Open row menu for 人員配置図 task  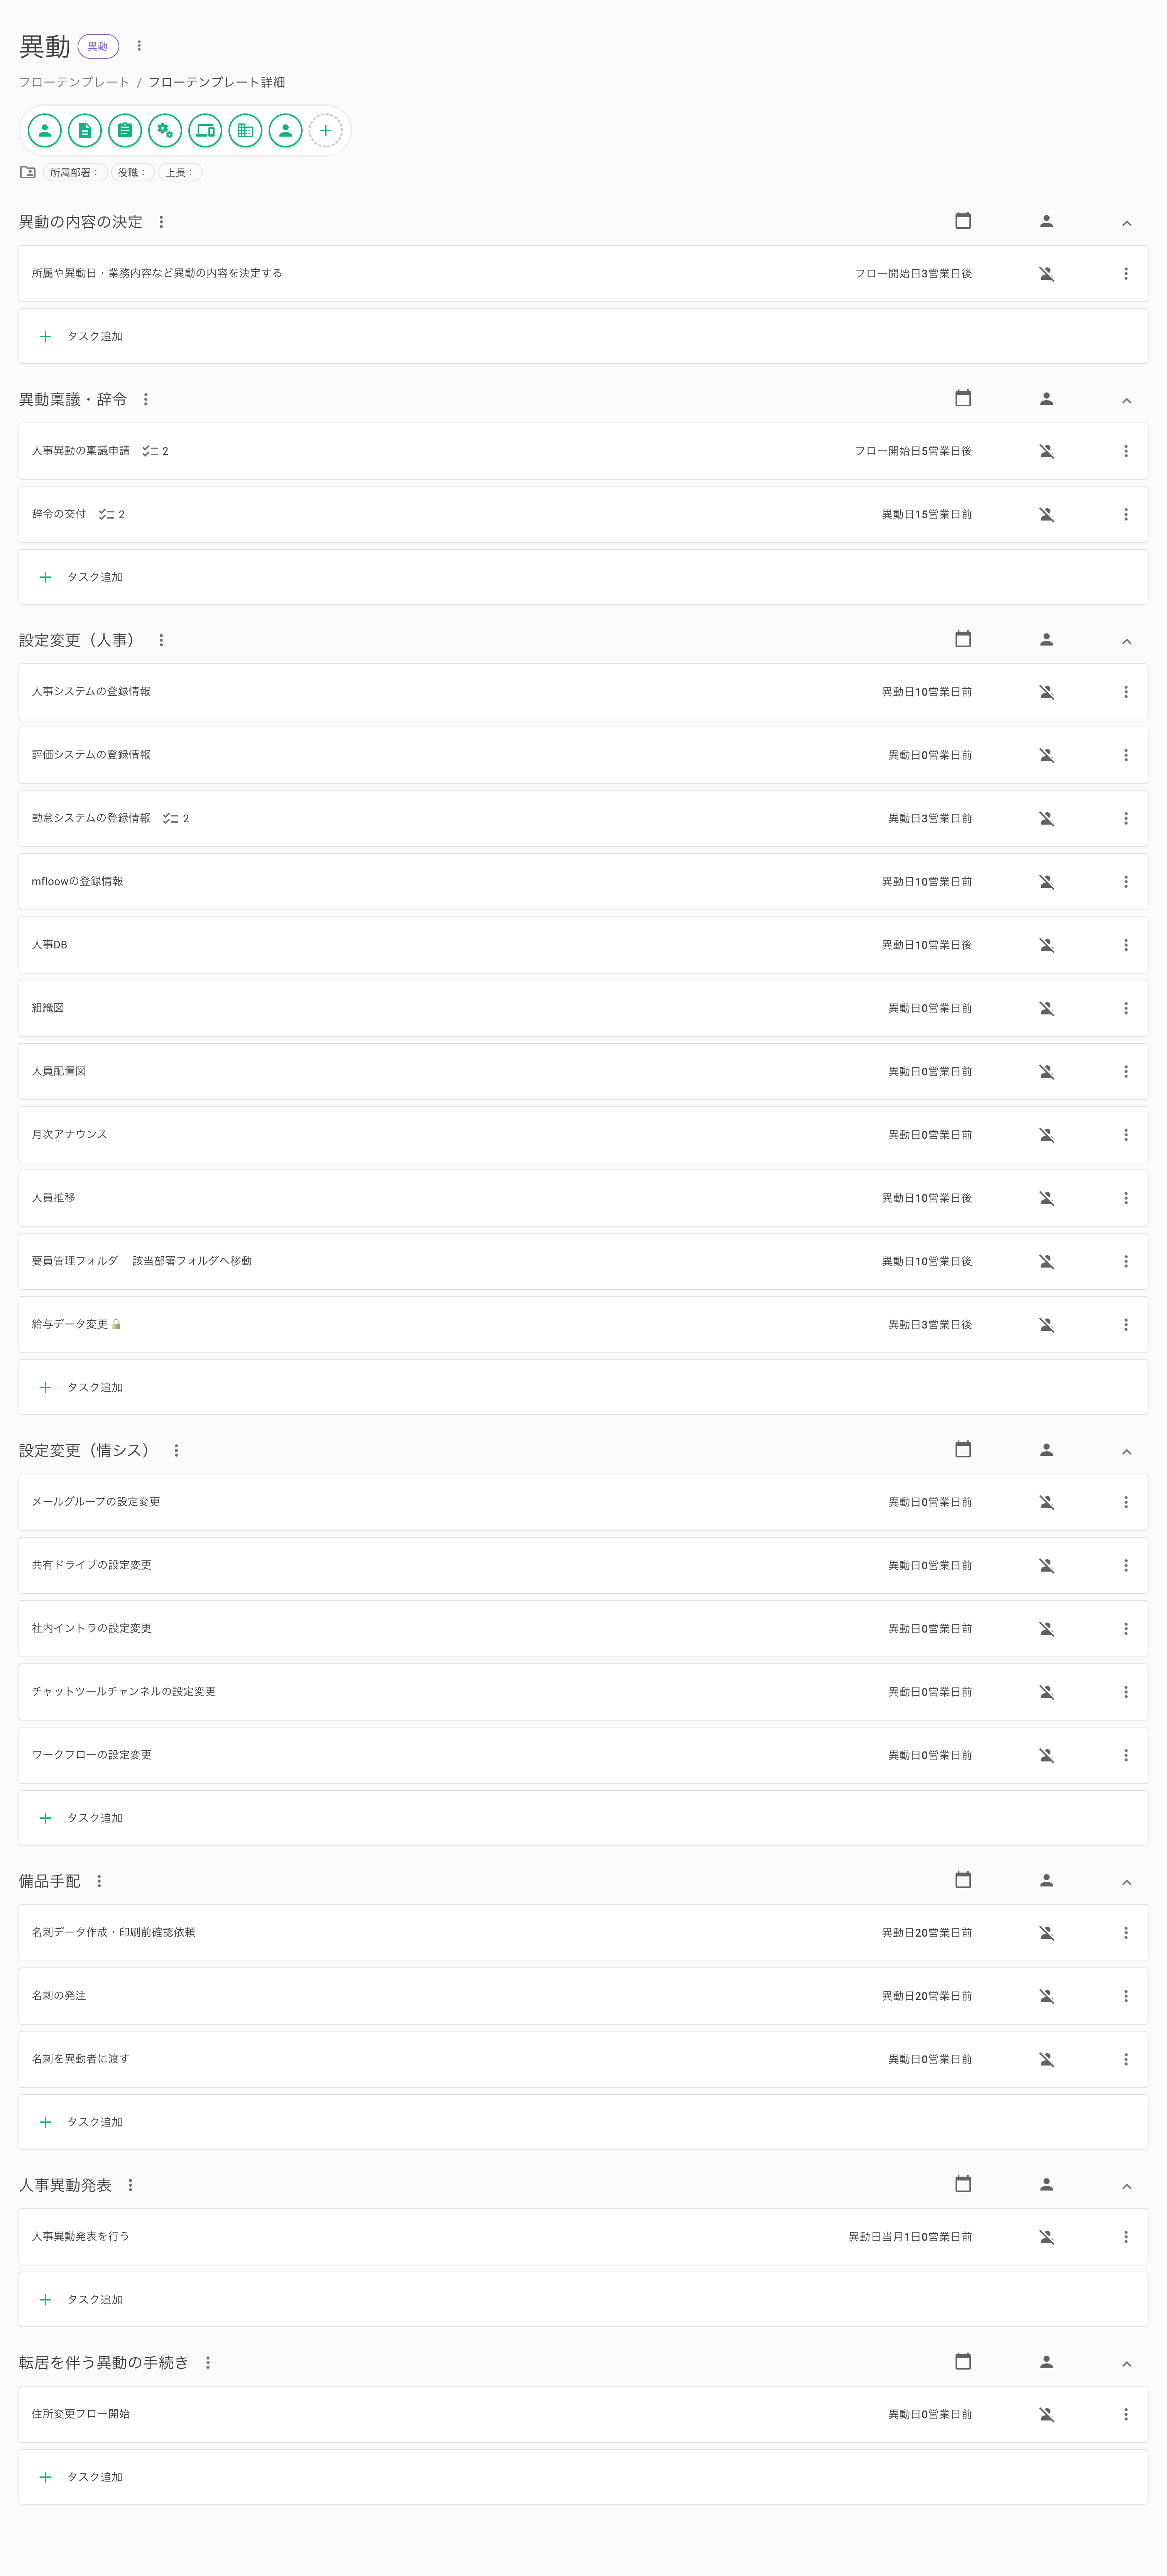pyautogui.click(x=1126, y=1072)
